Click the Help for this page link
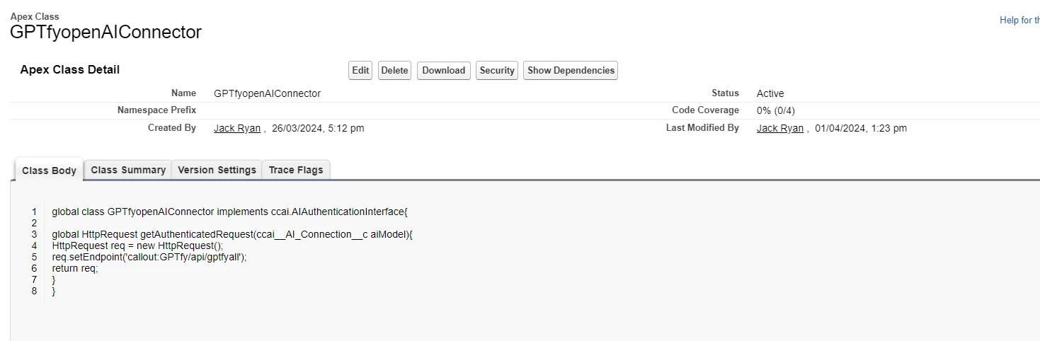This screenshot has width=1040, height=341. point(1019,21)
